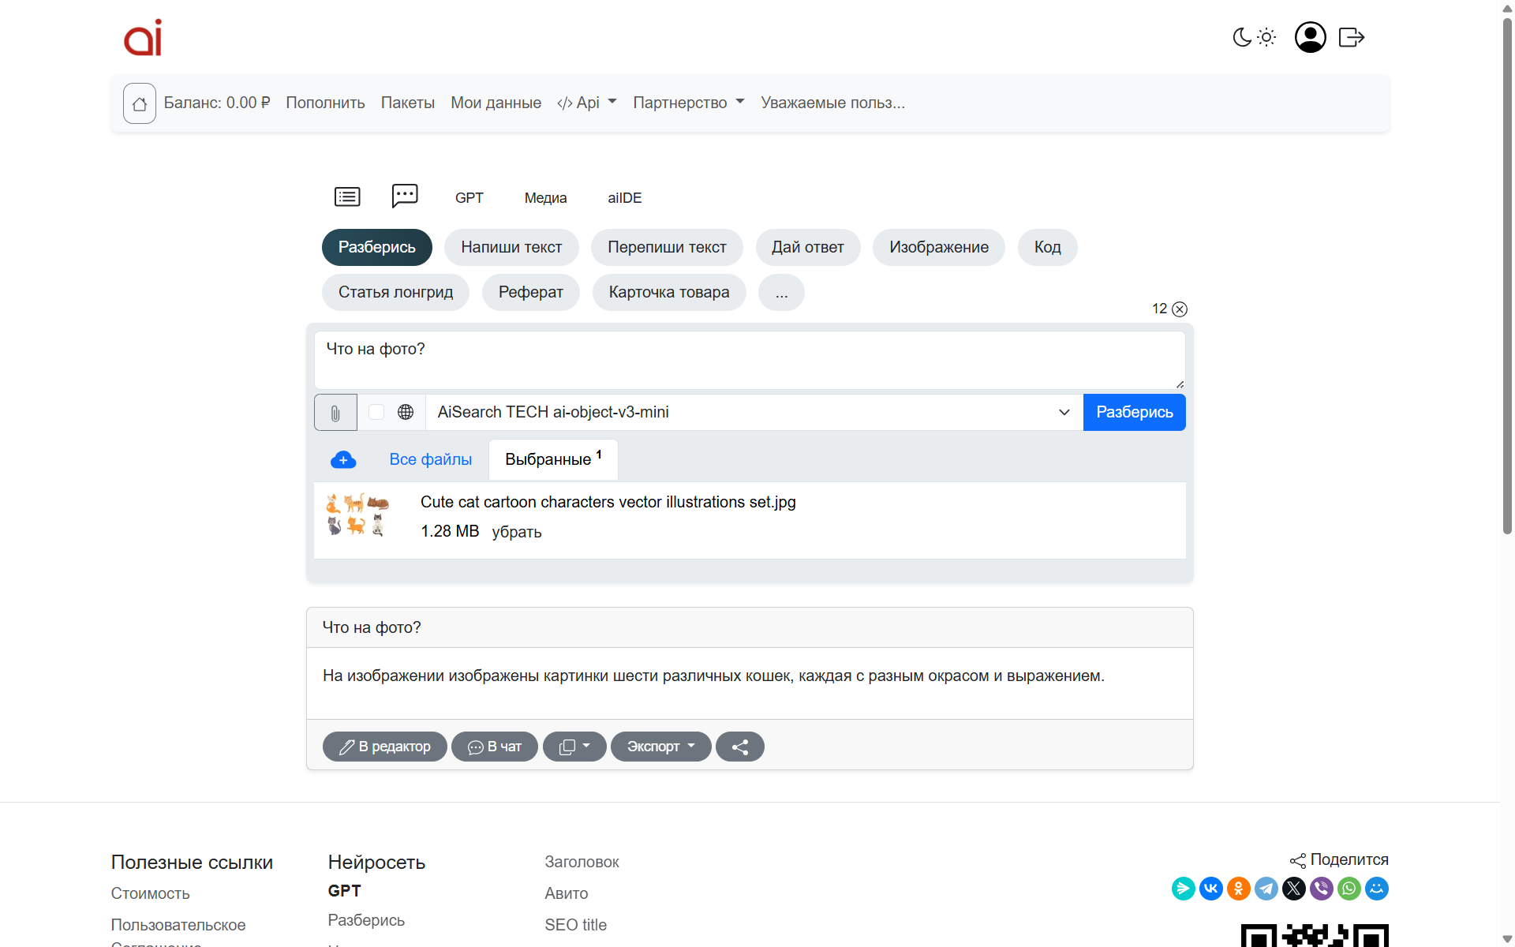Open the user profile icon
1515x947 pixels.
tap(1310, 37)
